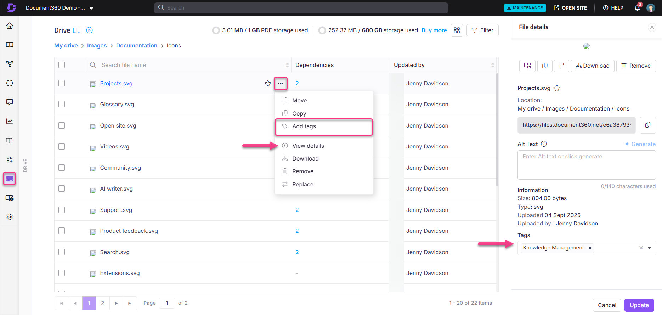Screen dimensions: 662x315
Task: Select the checkbox for AI writer.svg
Action: coord(62,189)
